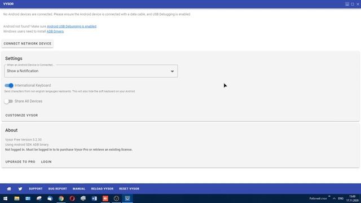Image resolution: width=361 pixels, height=203 pixels.
Task: Switch to OBS Studio on the taskbar
Action: pyautogui.click(x=117, y=198)
